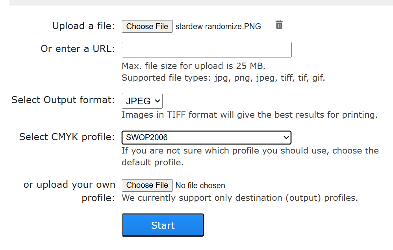Click the default profile advice text
Screen dimensions: 393x250
(250, 156)
